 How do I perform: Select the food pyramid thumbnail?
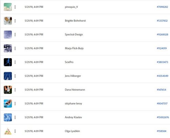pyautogui.click(x=8, y=131)
